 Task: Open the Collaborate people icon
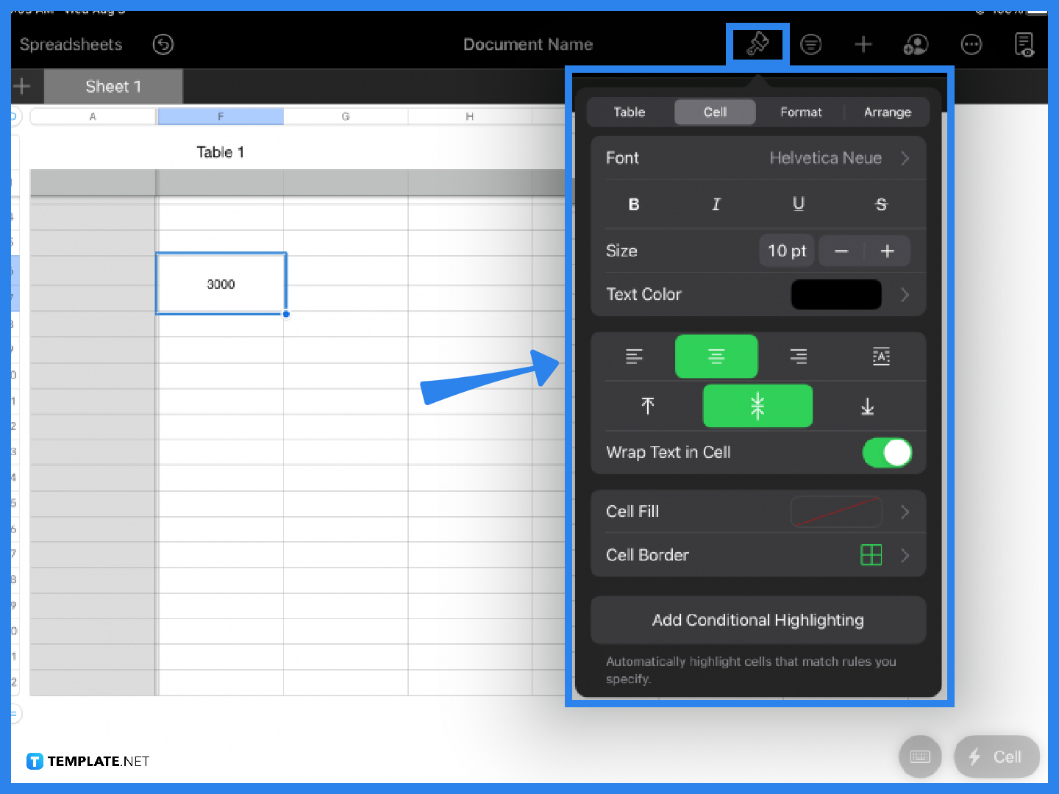[916, 45]
